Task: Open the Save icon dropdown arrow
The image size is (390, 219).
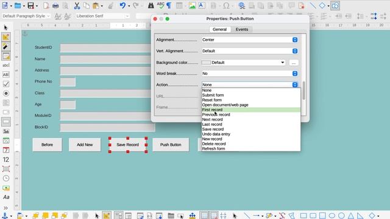Action: (x=37, y=5)
